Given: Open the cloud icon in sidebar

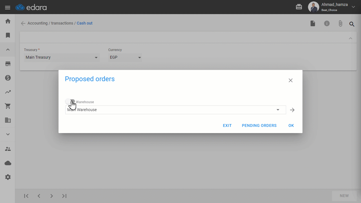Looking at the screenshot, I should [x=8, y=163].
